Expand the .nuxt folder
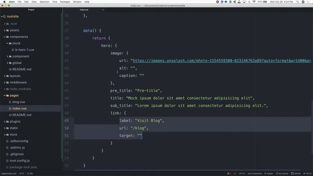The height and width of the screenshot is (176, 313). [4, 24]
